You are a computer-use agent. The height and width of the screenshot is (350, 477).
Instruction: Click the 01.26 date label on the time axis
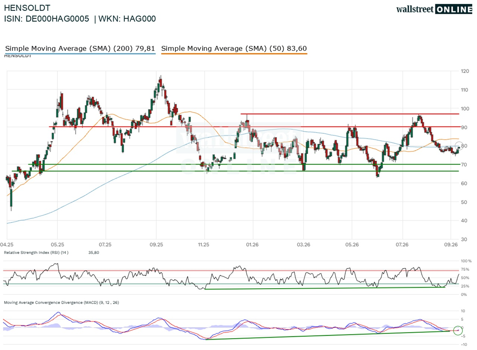(x=253, y=245)
